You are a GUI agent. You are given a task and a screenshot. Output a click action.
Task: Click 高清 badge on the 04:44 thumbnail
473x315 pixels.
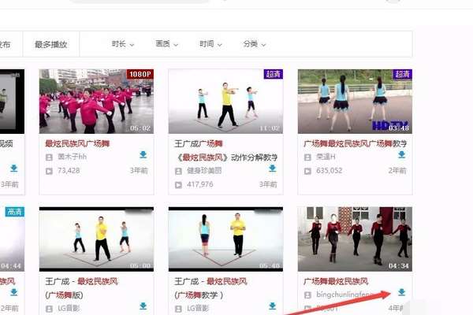[14, 212]
